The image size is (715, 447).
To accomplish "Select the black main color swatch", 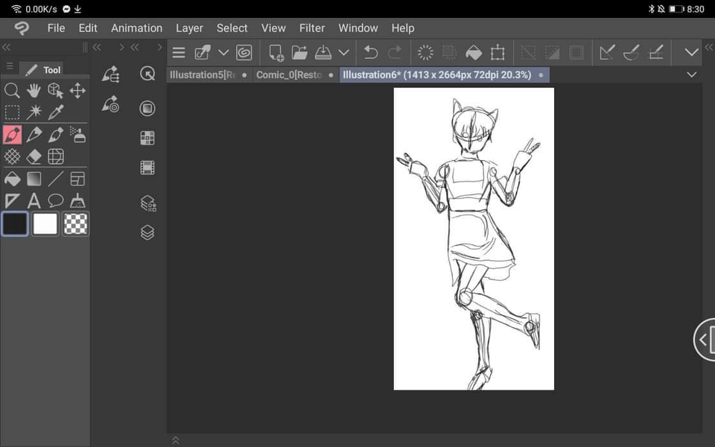I will (x=15, y=223).
